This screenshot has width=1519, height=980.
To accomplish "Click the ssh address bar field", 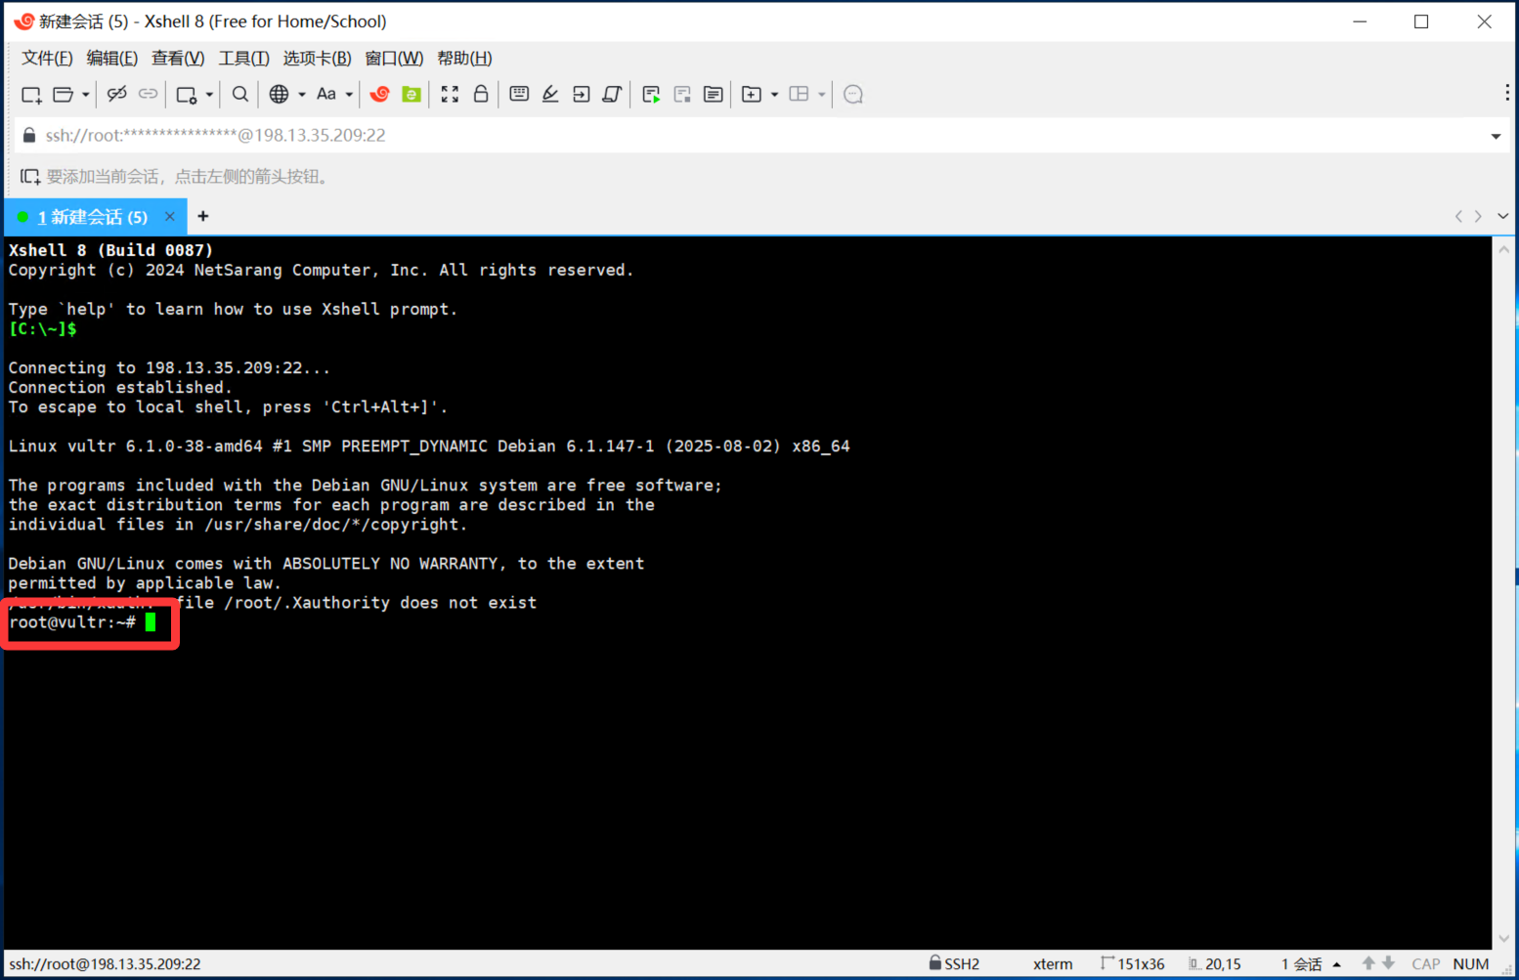I will 684,136.
